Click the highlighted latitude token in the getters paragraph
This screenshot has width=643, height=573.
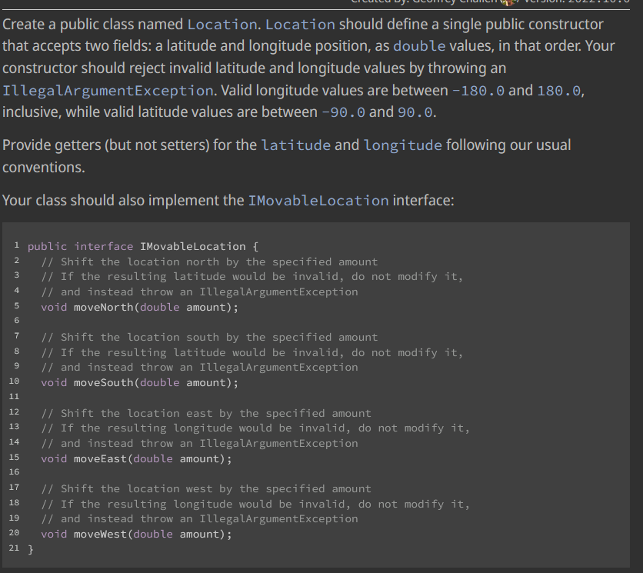(x=296, y=144)
